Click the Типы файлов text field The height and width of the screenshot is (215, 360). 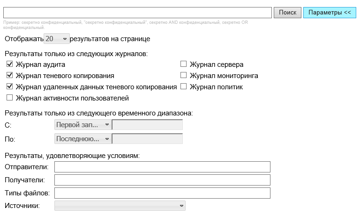[162, 193]
